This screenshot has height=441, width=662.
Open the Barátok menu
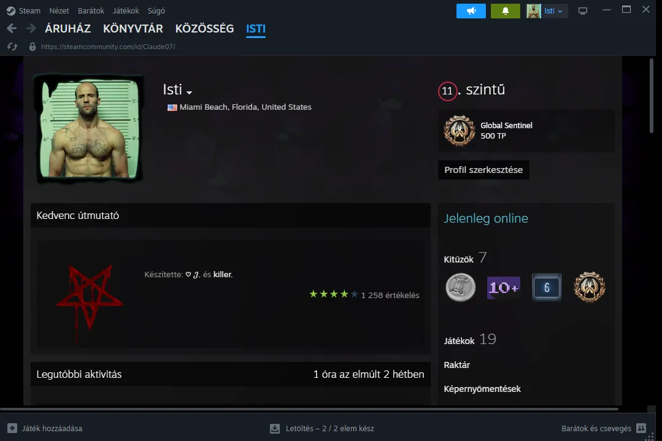91,10
